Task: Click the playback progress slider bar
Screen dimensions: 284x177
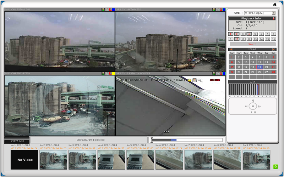Action: (187, 140)
